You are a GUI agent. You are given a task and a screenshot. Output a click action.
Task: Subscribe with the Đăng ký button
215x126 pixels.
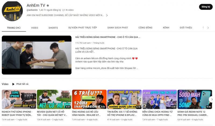pyautogui.click(x=206, y=7)
